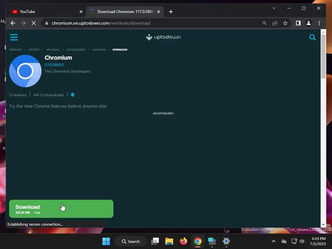
Task: Open the WEB BROWSERS breadcrumb link
Action: (x=76, y=50)
